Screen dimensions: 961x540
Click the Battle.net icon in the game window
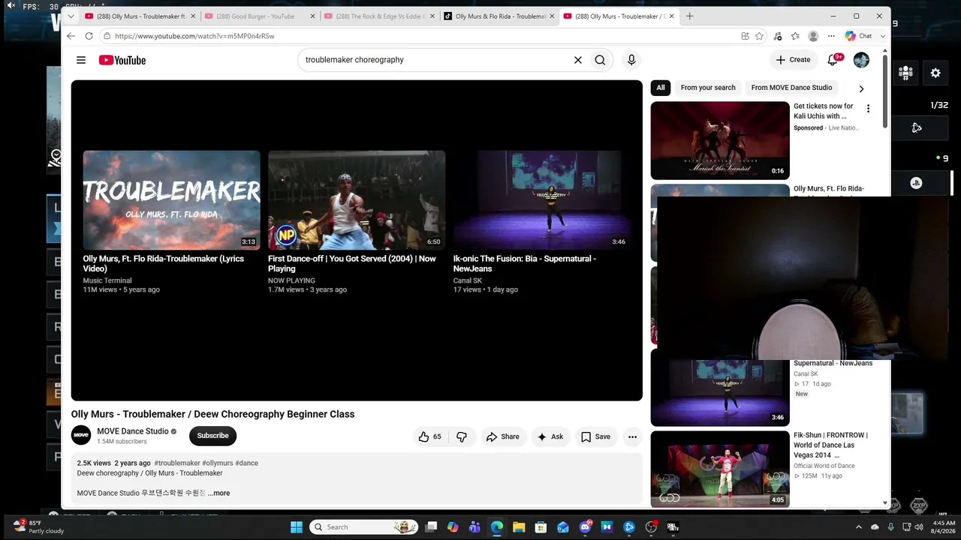916,127
